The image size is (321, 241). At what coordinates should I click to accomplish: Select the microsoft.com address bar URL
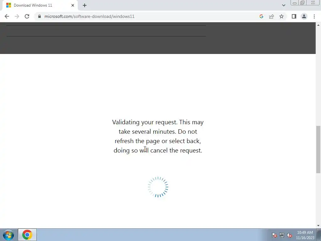tap(89, 16)
